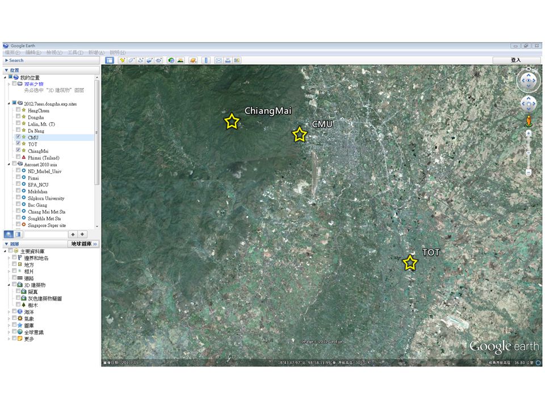
Task: Enable the 3D 建築物 layer checkbox
Action: point(14,285)
